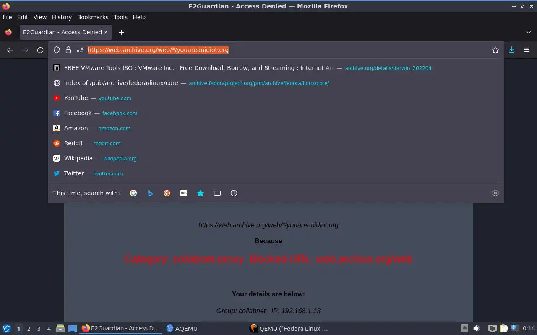
Task: Open the clipboard manager tray icon
Action: 503,329
